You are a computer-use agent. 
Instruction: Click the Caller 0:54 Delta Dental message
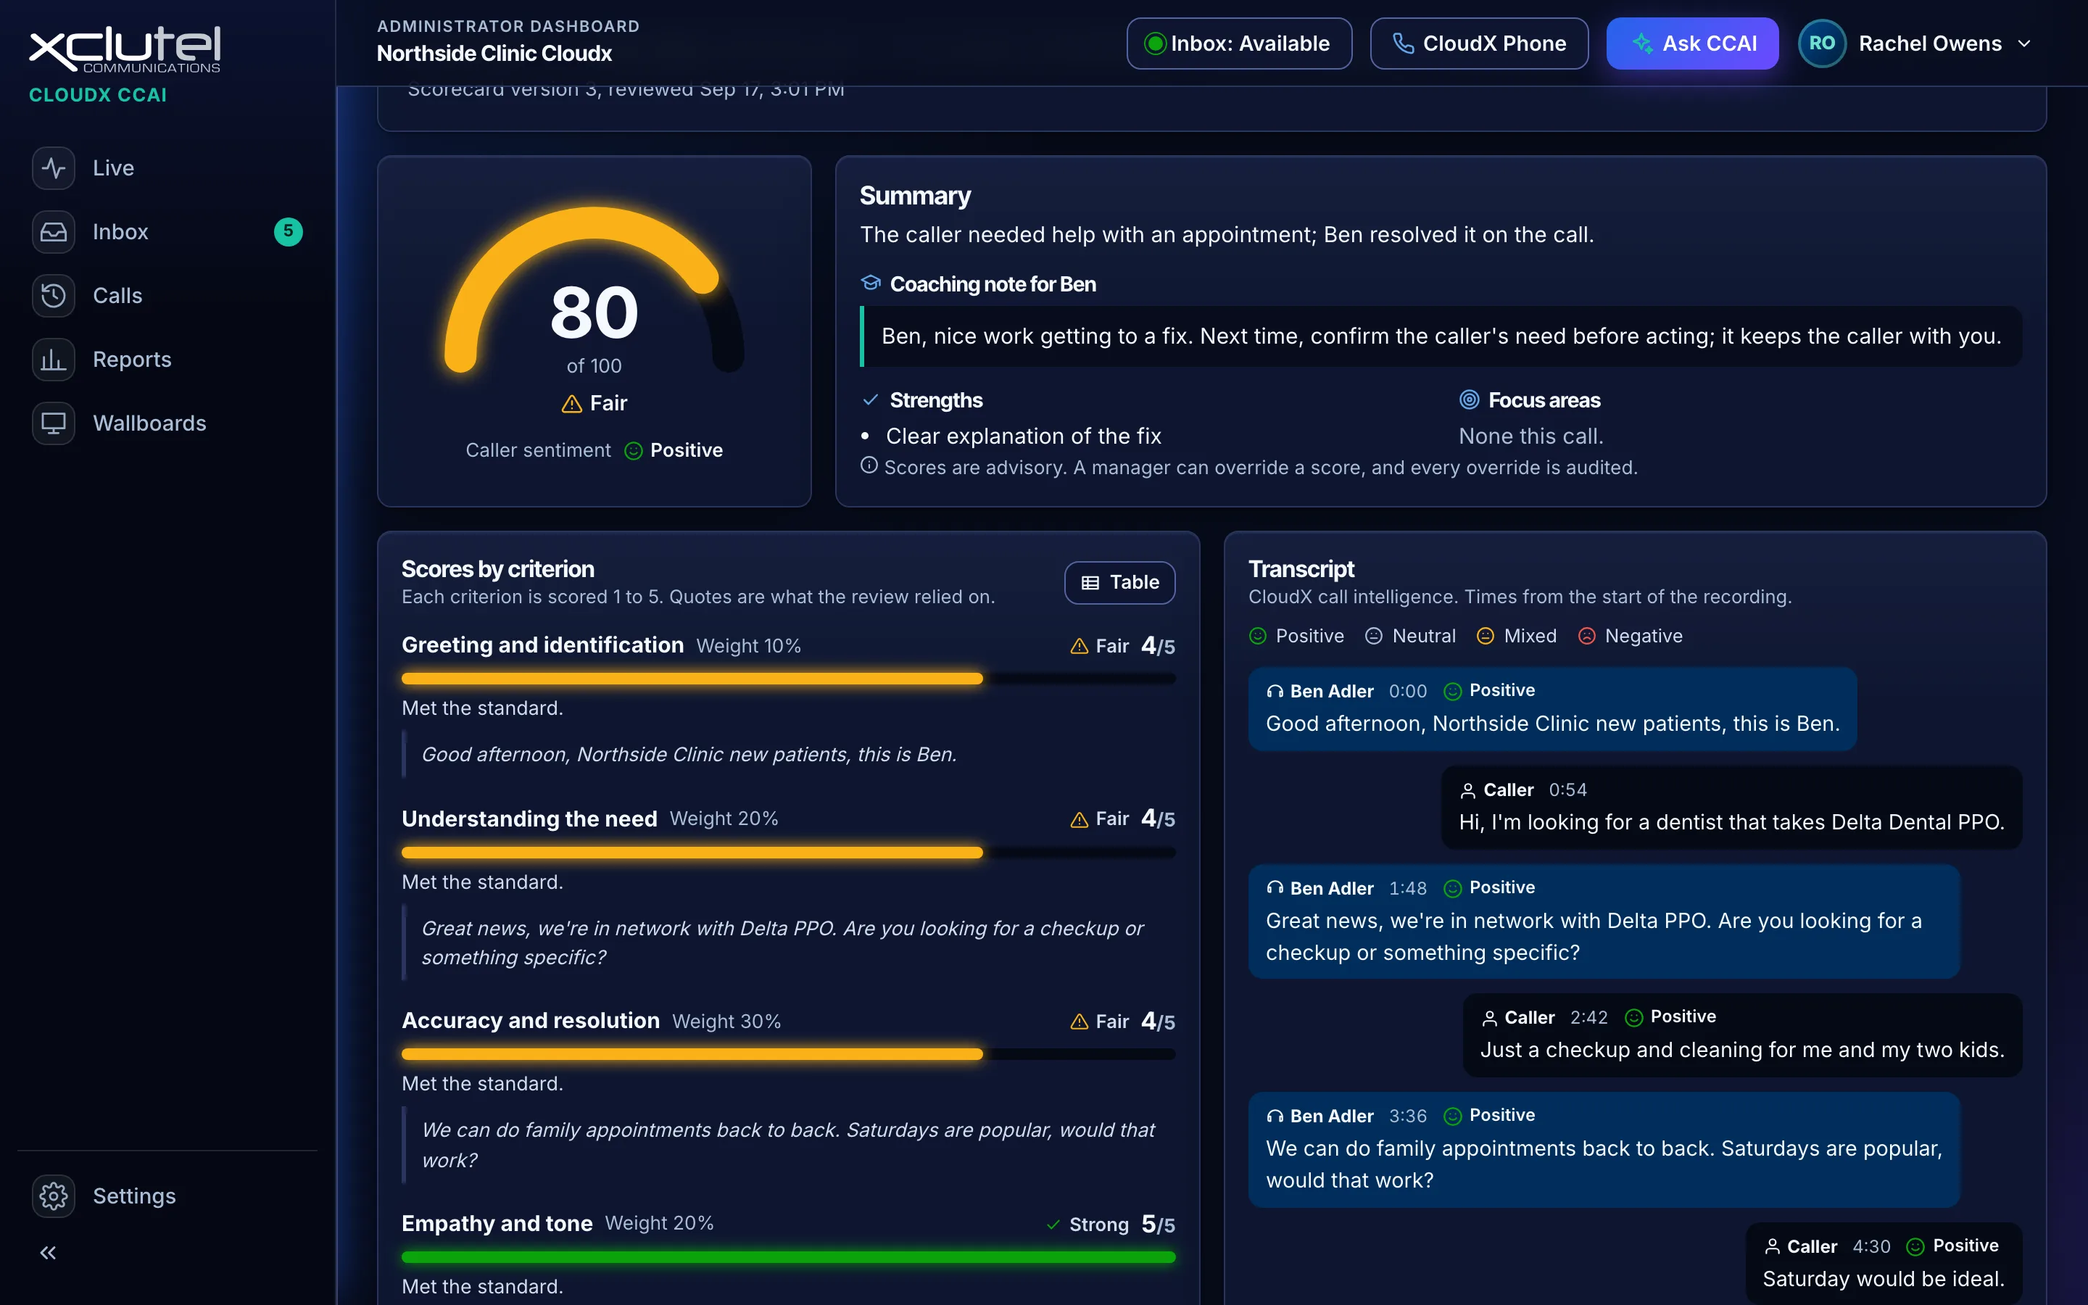pyautogui.click(x=1731, y=807)
